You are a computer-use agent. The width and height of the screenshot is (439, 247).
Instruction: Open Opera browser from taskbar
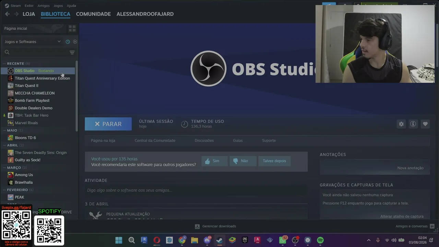coord(157,240)
